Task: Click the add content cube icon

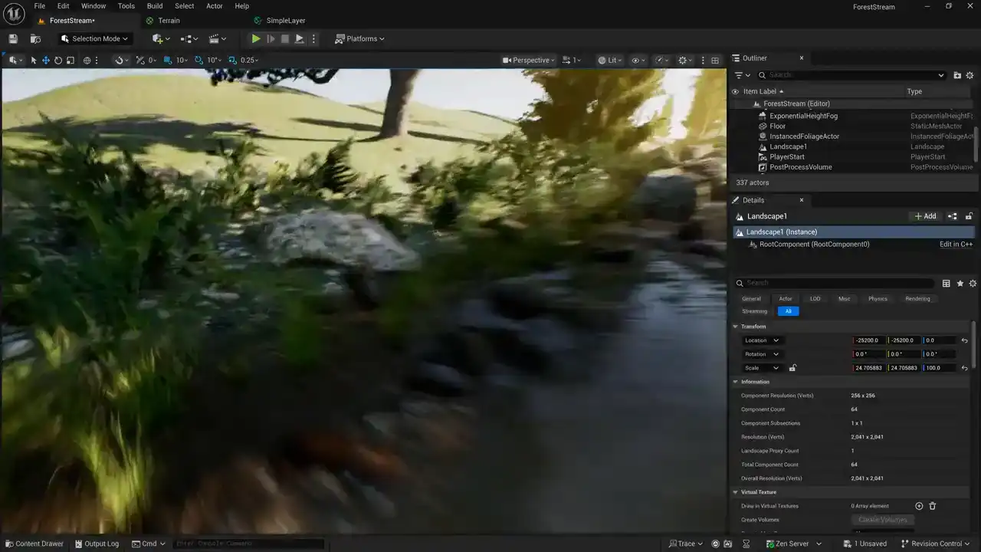Action: click(158, 39)
